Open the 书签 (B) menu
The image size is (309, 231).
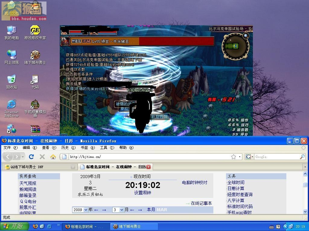click(88, 147)
